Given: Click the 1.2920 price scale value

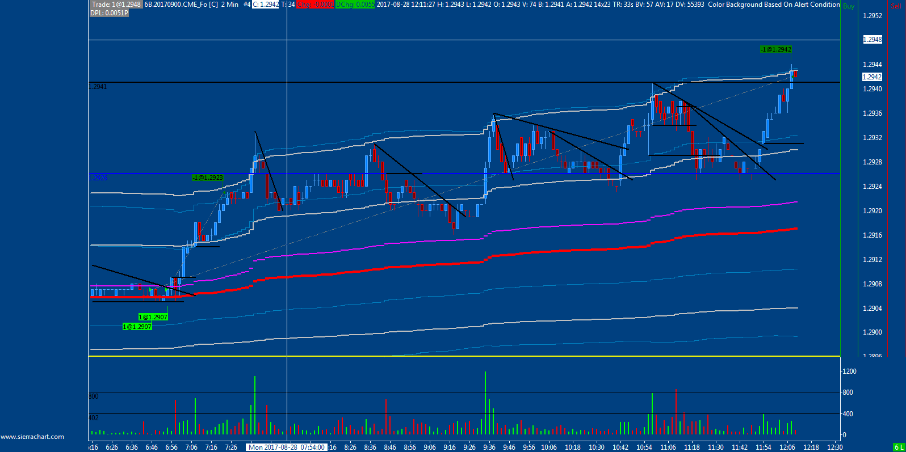Looking at the screenshot, I should (873, 211).
